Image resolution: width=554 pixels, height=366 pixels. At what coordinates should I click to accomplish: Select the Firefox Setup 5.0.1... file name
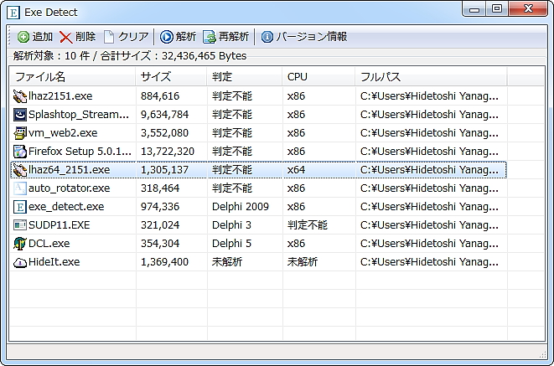click(x=80, y=152)
